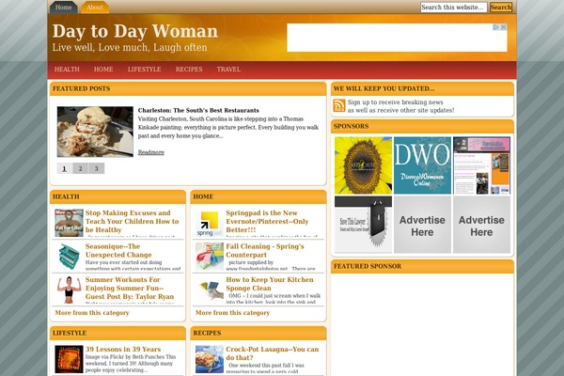Click More from this category under Home
Screen dimensions: 564x376
click(x=233, y=313)
